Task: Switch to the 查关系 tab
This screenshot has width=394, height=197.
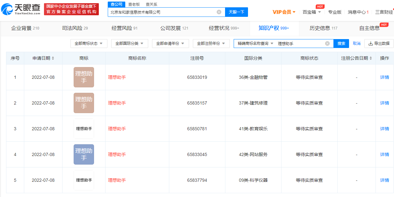Action: [151, 4]
